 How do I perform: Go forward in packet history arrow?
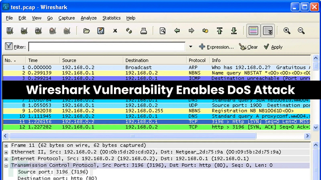[x=191, y=31]
